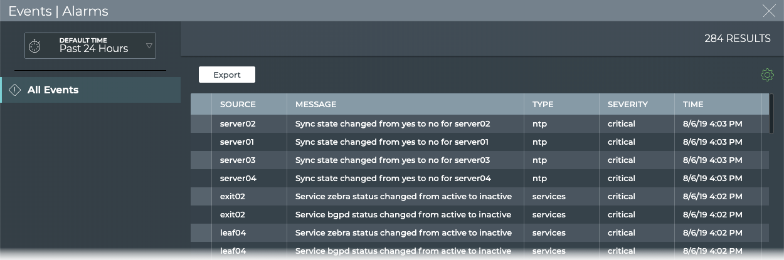Viewport: 784px width, 260px height.
Task: Sort events by the Type column header
Action: 543,105
